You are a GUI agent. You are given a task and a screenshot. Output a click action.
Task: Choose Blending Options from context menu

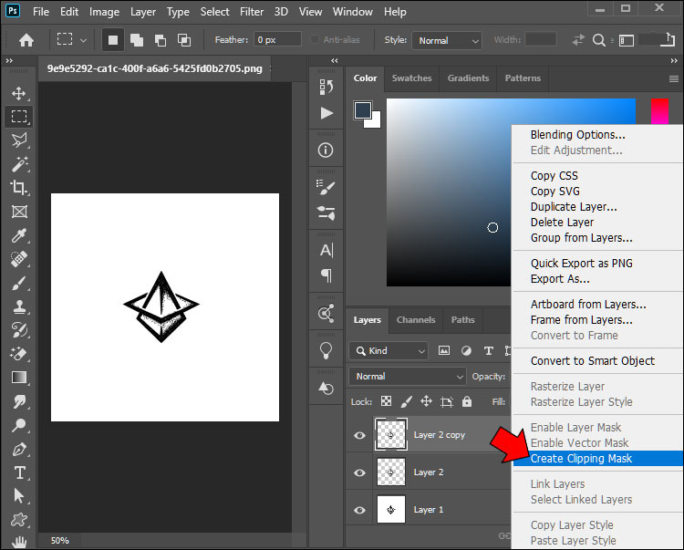598,135
